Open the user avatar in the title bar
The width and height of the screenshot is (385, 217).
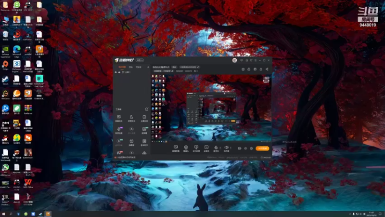(x=234, y=60)
